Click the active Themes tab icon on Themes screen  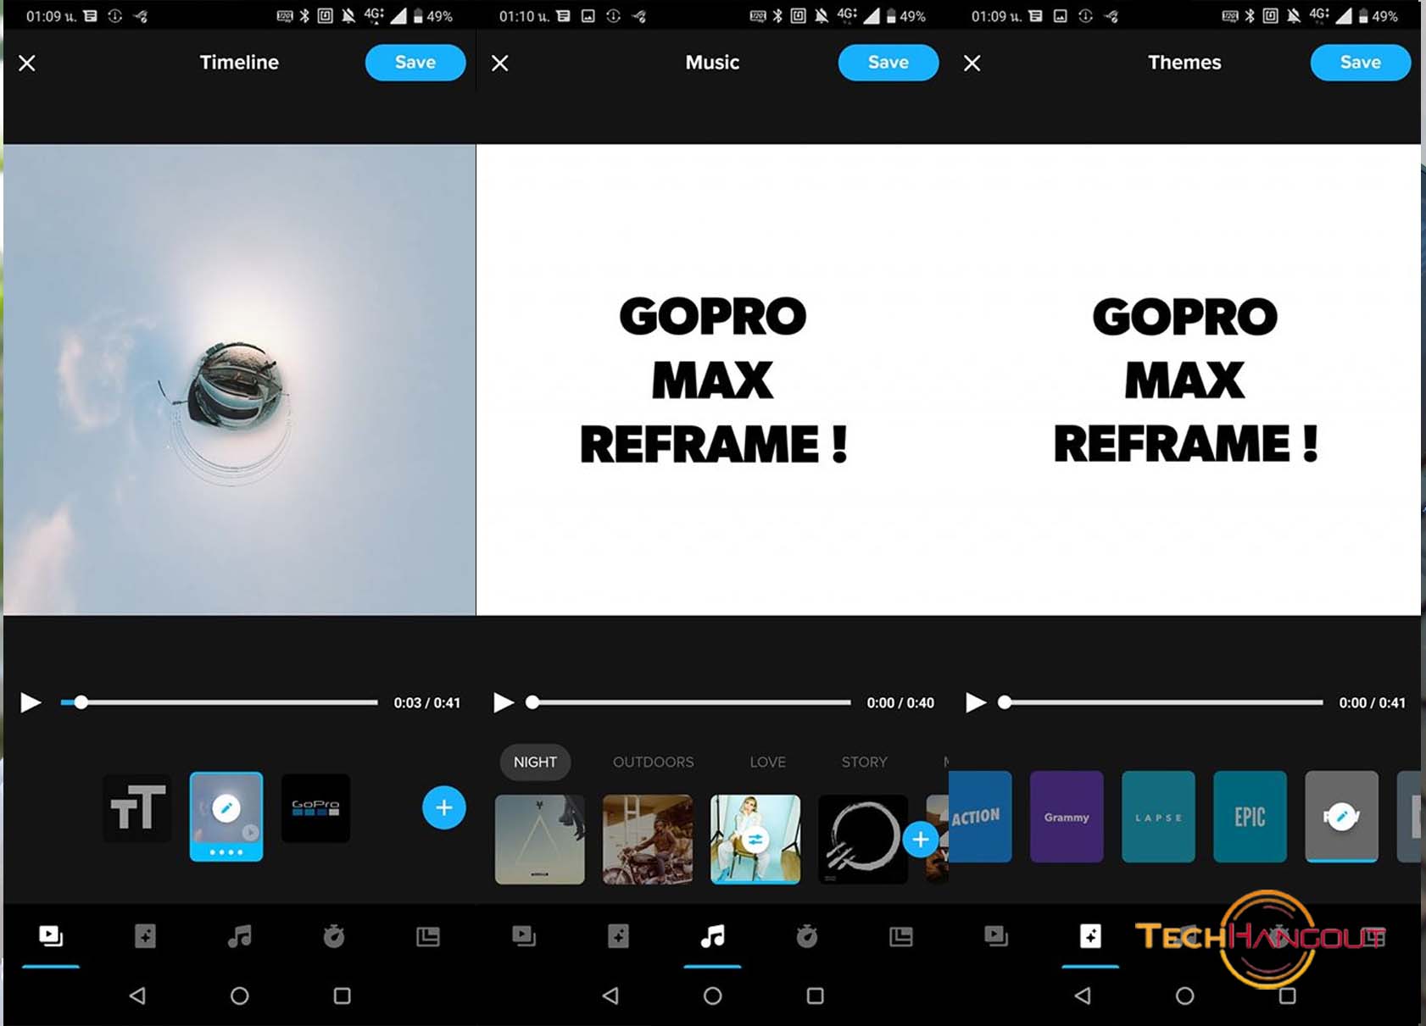(1090, 936)
